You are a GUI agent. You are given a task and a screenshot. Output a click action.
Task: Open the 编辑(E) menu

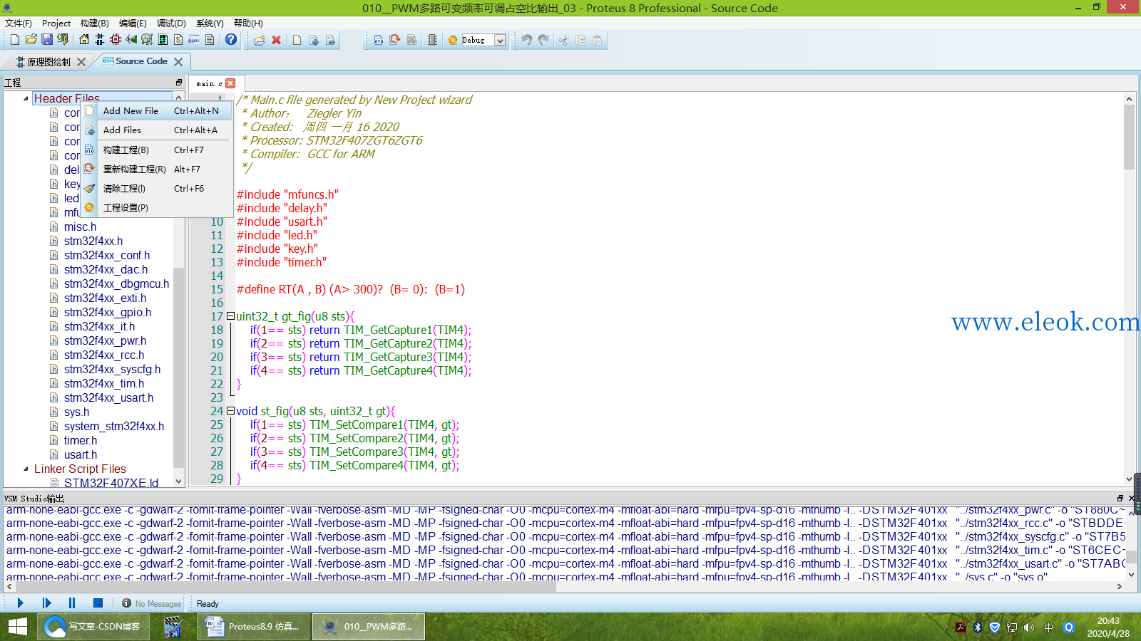pyautogui.click(x=133, y=24)
